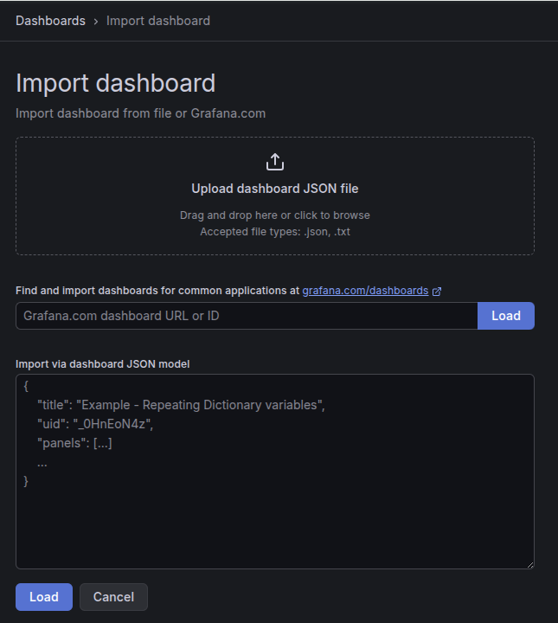558x623 pixels.
Task: Click the 'Accepted file types: .json, .txt' text
Action: click(275, 232)
